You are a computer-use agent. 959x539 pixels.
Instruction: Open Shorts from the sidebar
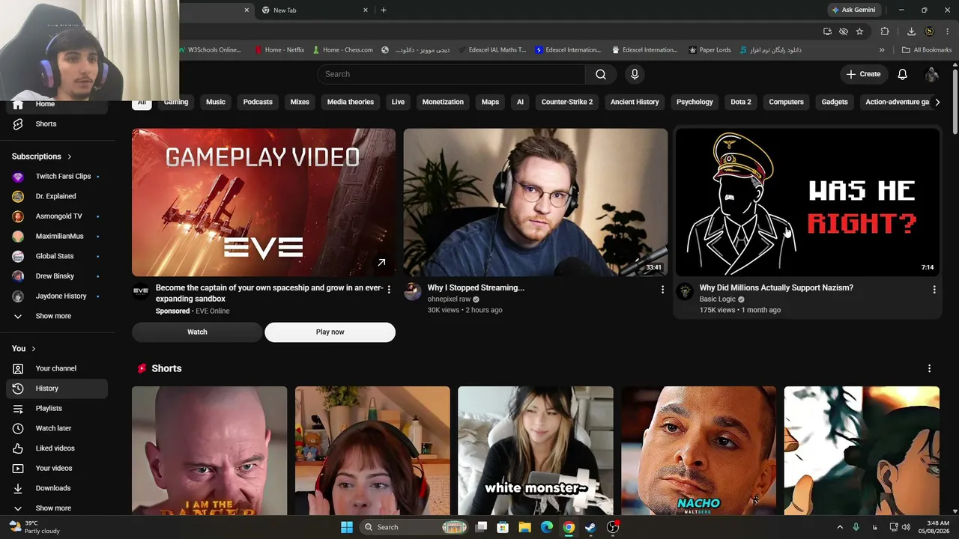click(x=57, y=124)
